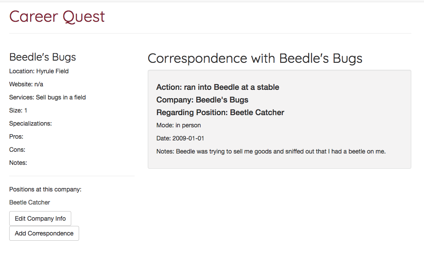This screenshot has width=424, height=256.
Task: Open the Beetle Catcher position link
Action: [30, 202]
